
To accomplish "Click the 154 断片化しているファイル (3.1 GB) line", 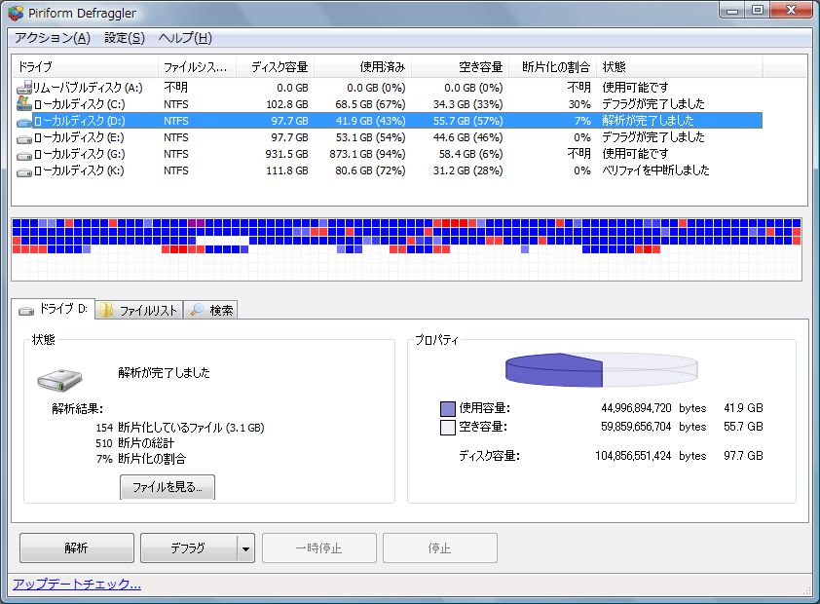I will [180, 428].
